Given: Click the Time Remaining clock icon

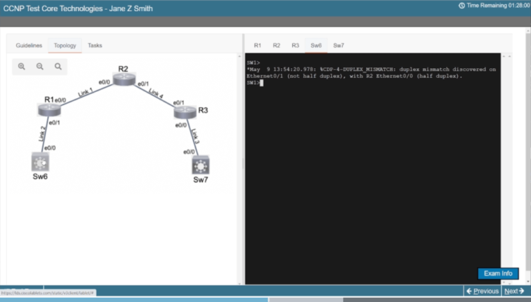Looking at the screenshot, I should 461,6.
